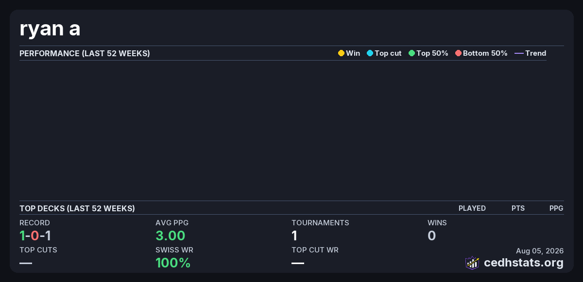Viewport: 583px width, 282px height.
Task: Click the PLAYED column header
Action: tap(472, 208)
